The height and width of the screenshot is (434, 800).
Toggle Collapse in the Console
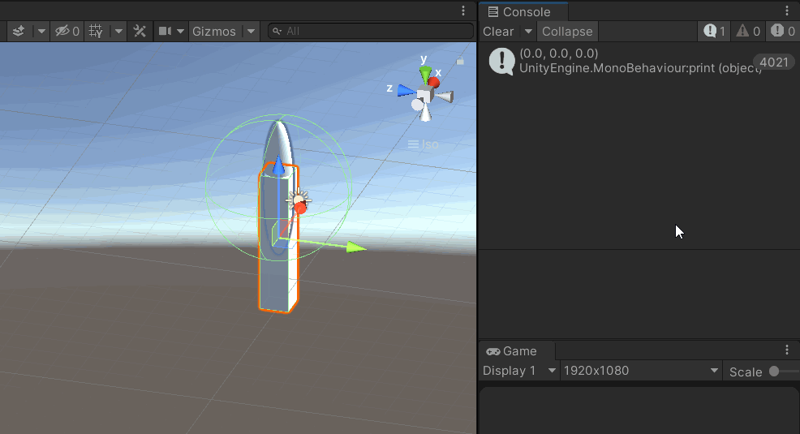tap(567, 31)
